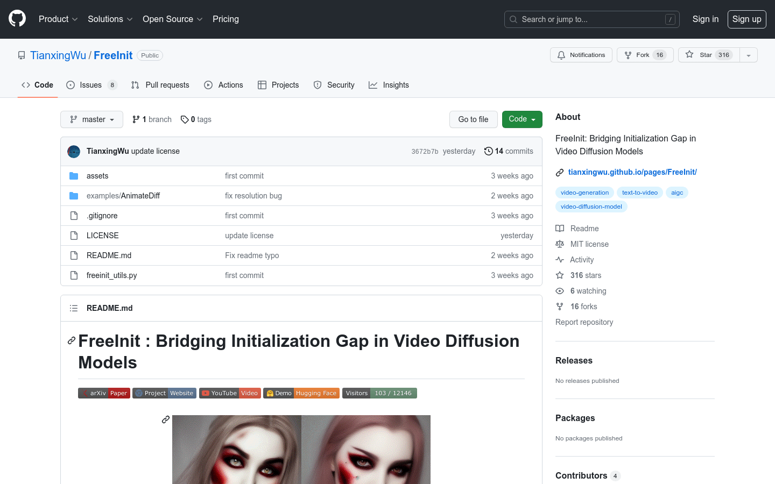Click the Go to file button

pos(473,119)
